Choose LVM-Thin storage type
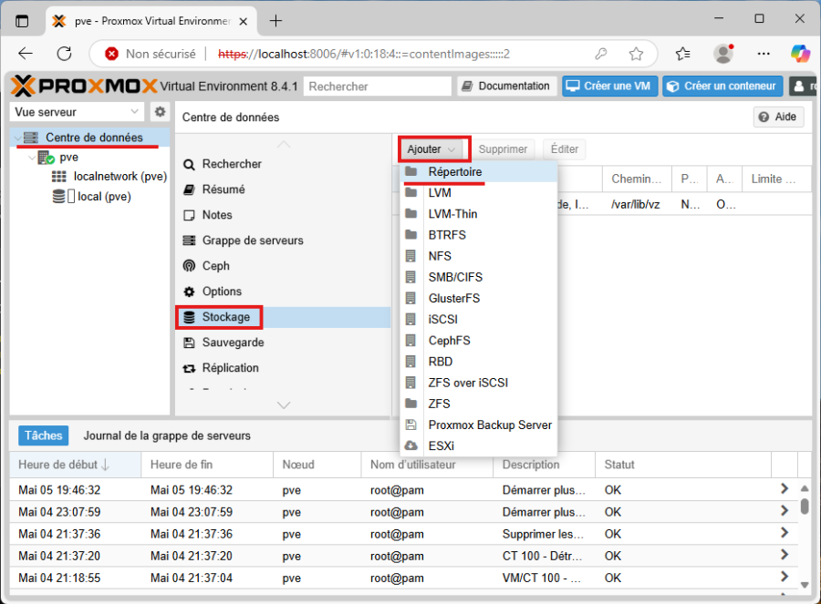Viewport: 821px width, 604px height. click(479, 214)
